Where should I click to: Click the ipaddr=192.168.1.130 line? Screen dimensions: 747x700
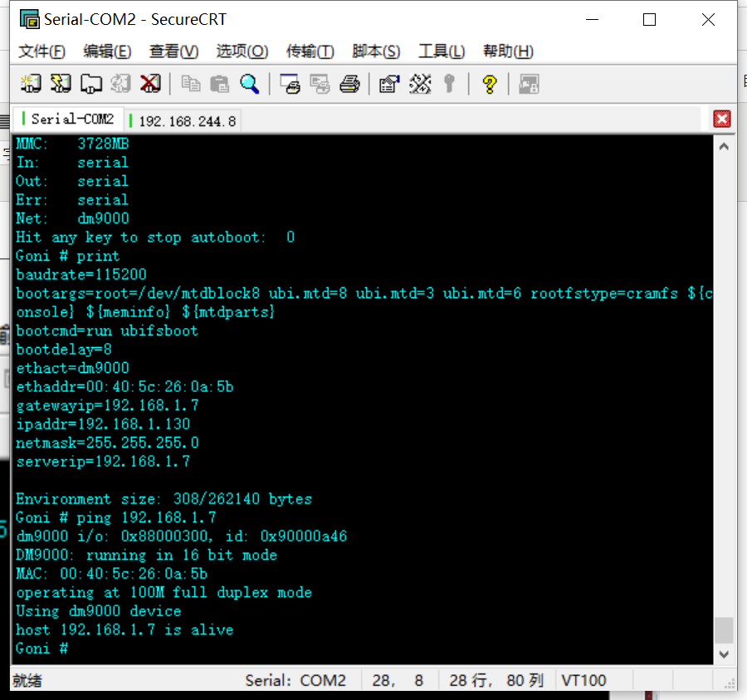pos(103,424)
